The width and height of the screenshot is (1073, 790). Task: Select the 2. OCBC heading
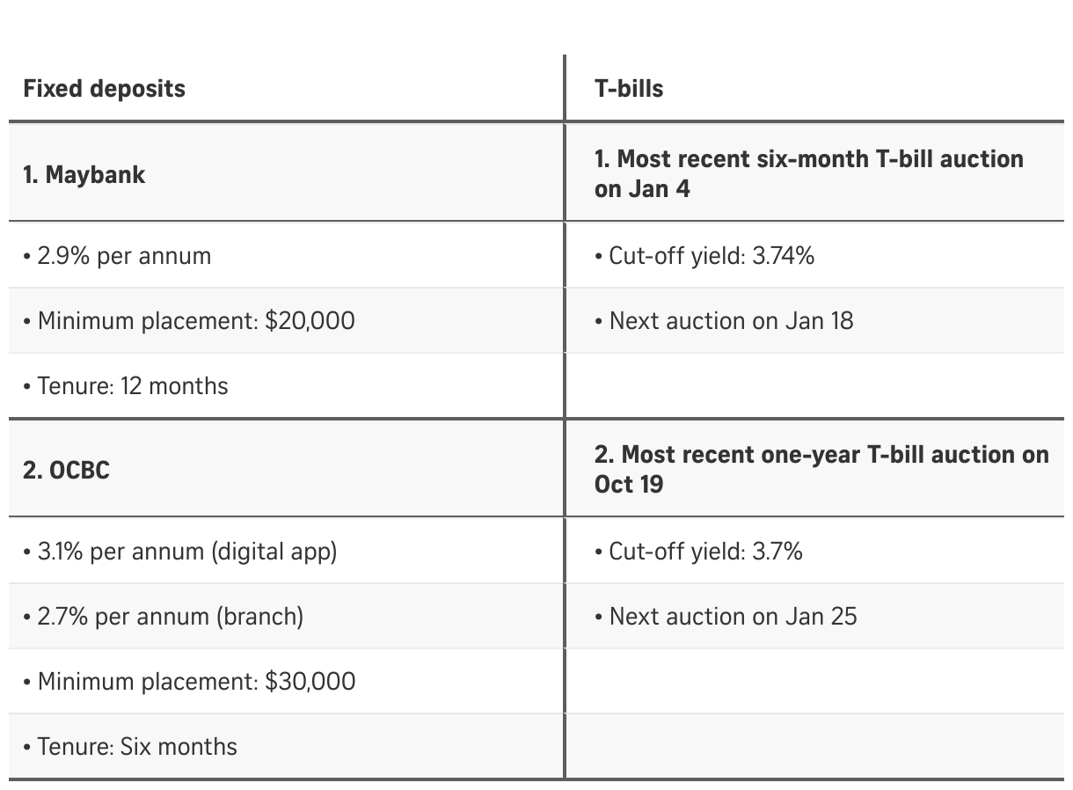pyautogui.click(x=67, y=470)
